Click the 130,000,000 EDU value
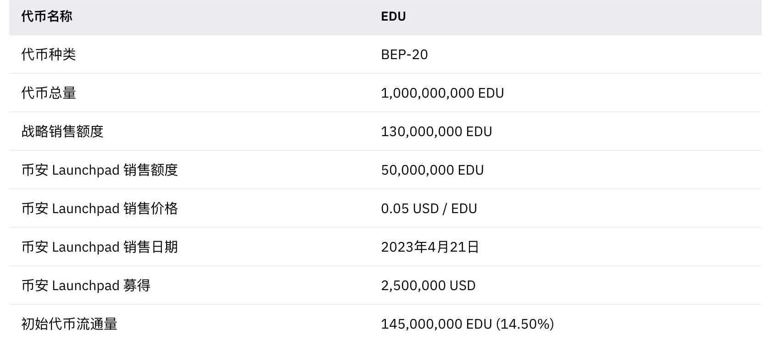Image resolution: width=769 pixels, height=341 pixels. coord(436,132)
